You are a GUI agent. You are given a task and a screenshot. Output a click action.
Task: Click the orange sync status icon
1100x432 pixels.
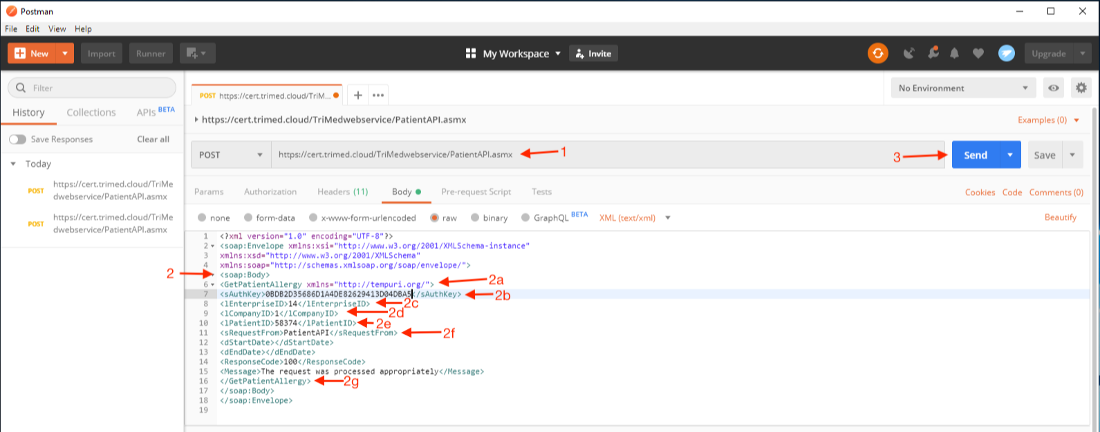[x=878, y=53]
